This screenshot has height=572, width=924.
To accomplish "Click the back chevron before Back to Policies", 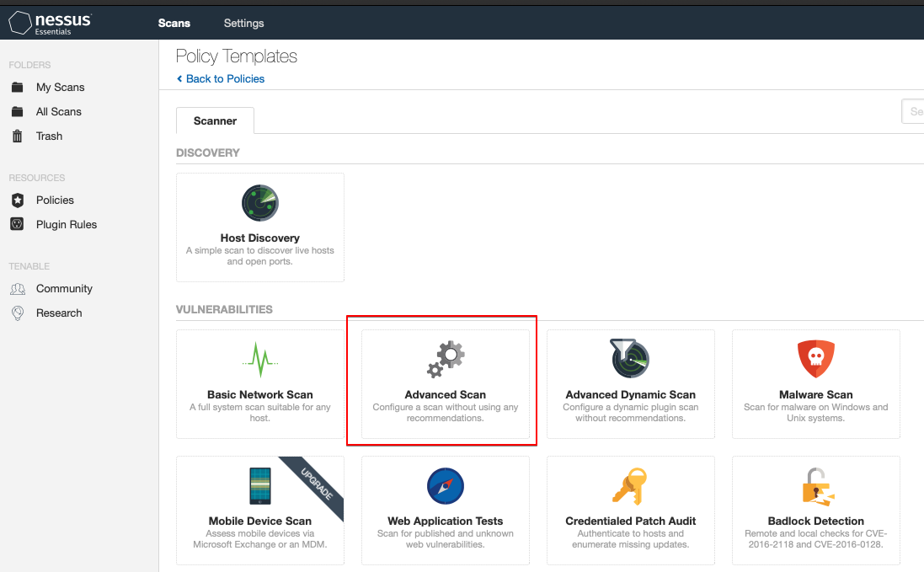I will tap(179, 79).
